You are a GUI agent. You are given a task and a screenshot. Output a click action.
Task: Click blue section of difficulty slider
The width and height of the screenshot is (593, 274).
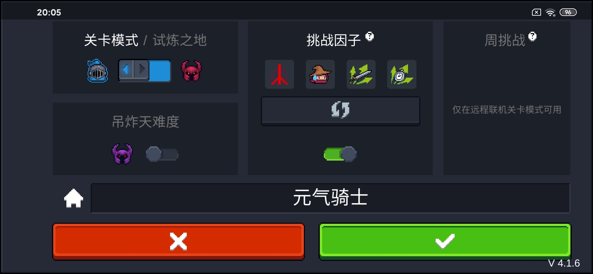[x=160, y=71]
